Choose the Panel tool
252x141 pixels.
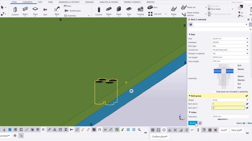(x=119, y=11)
